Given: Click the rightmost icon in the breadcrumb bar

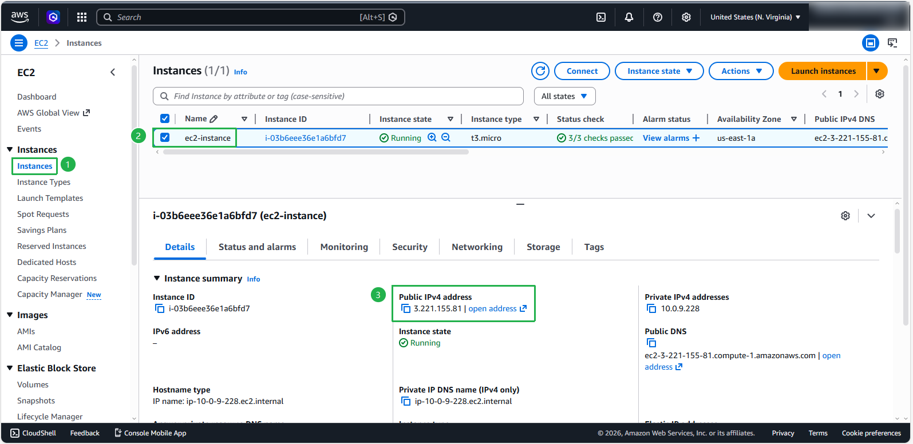Looking at the screenshot, I should pyautogui.click(x=892, y=43).
